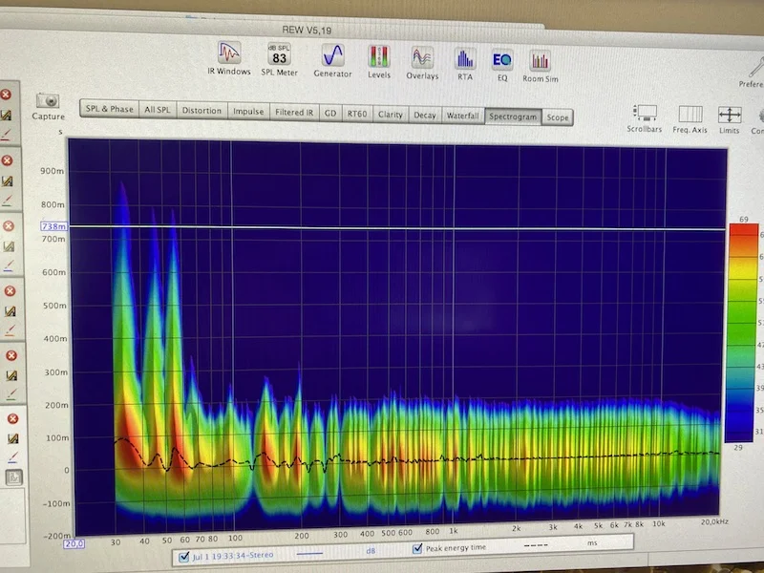Switch to the Waterfall tab

tap(463, 116)
